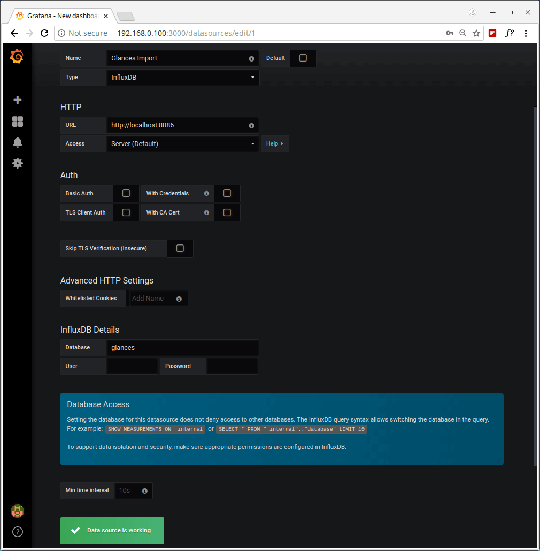The height and width of the screenshot is (551, 540).
Task: Click the user avatar in sidebar
Action: tap(18, 511)
